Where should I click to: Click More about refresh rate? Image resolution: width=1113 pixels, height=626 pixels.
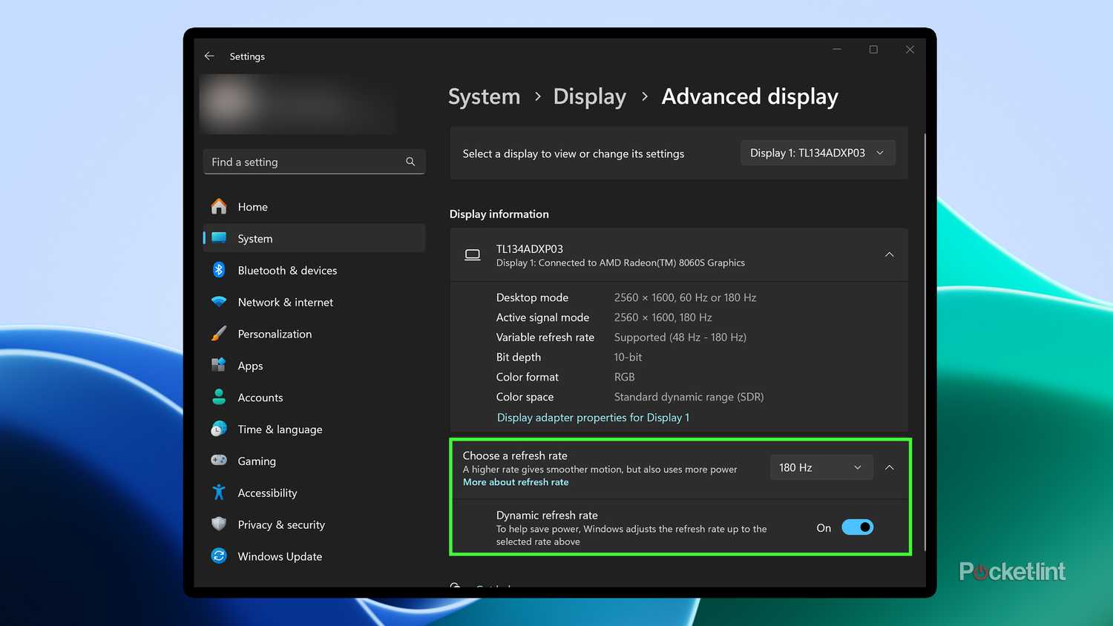coord(515,482)
